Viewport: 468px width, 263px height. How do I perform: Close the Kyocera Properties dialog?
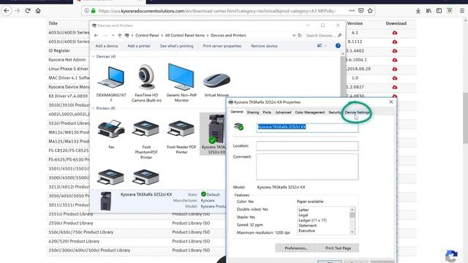[391, 102]
